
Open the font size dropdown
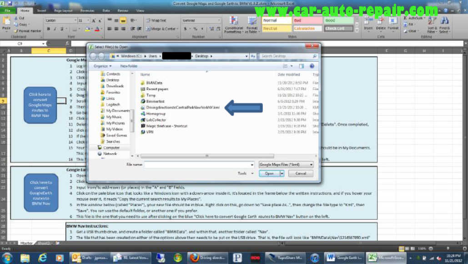coord(88,20)
